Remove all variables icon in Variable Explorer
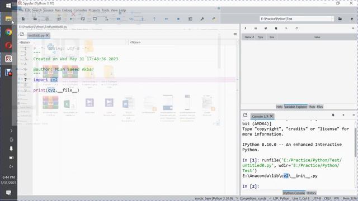Image resolution: width=358 pixels, height=201 pixels. [276, 28]
